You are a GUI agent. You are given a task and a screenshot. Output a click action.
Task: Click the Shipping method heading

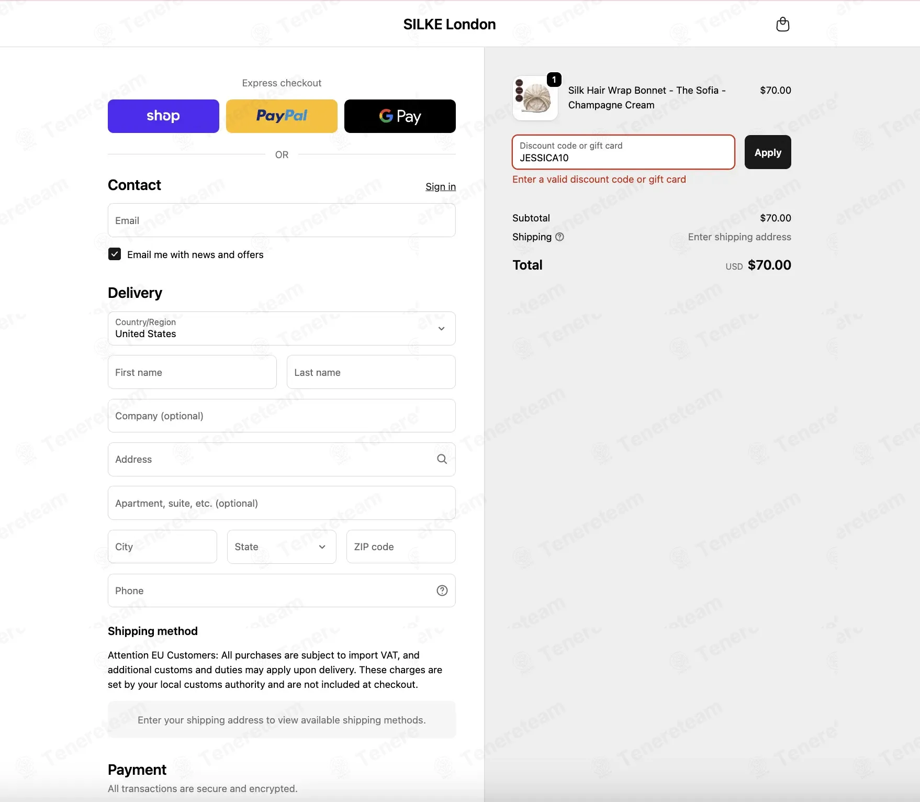pos(153,631)
